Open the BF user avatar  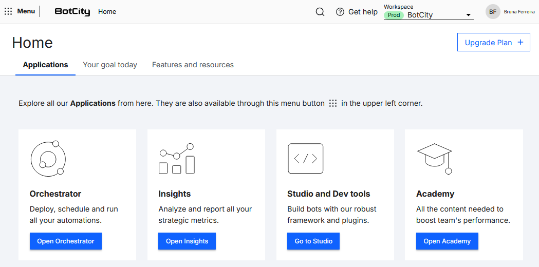click(493, 12)
